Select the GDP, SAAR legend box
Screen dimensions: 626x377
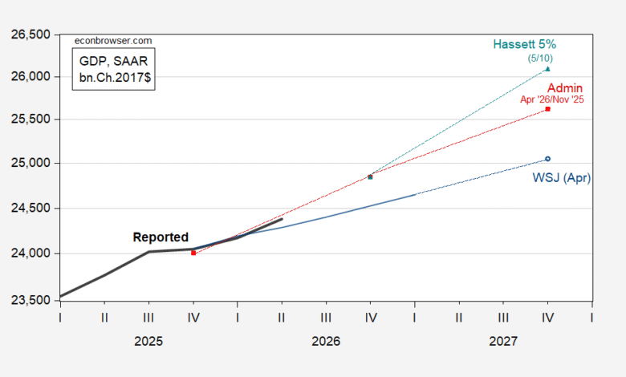click(x=113, y=69)
